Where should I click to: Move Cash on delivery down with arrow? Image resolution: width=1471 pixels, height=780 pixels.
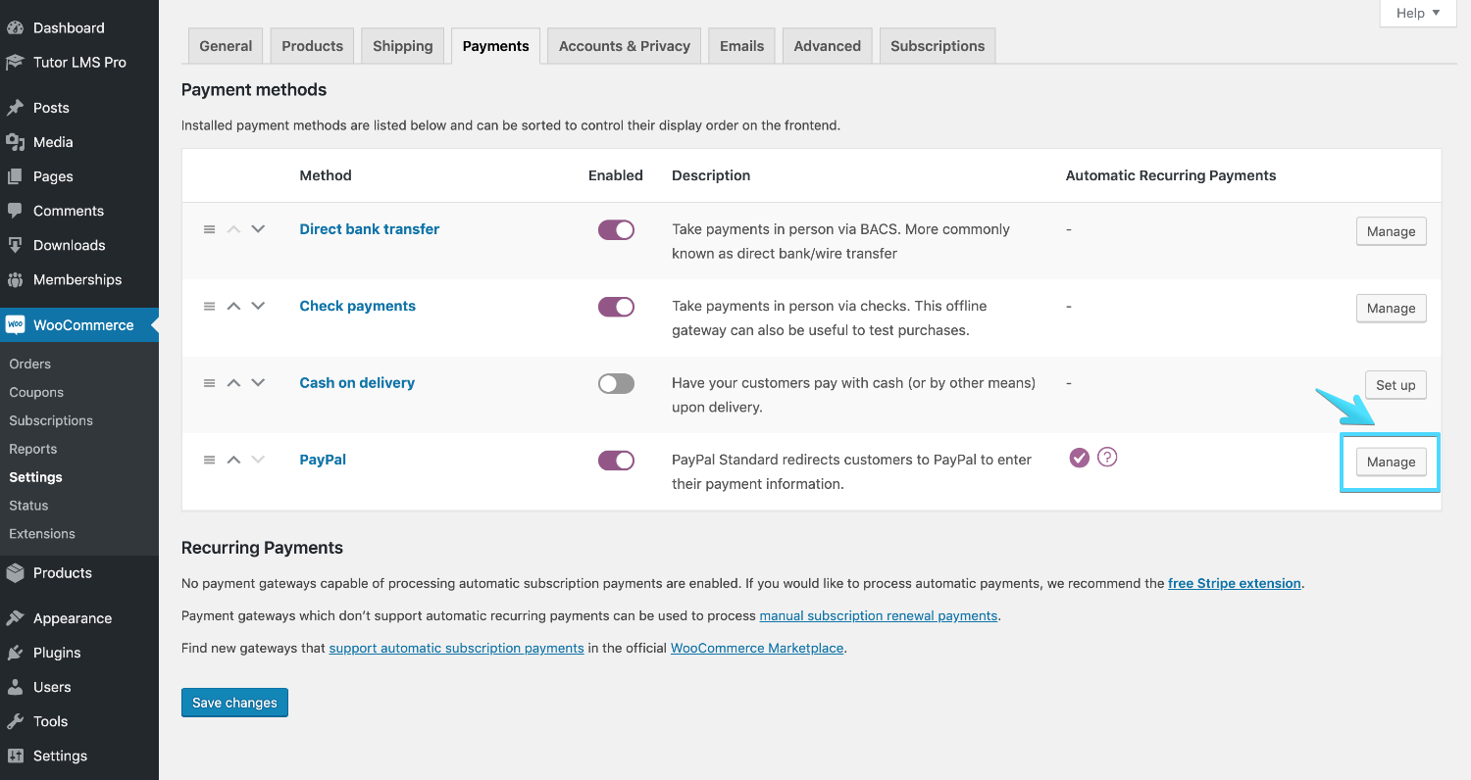[258, 383]
